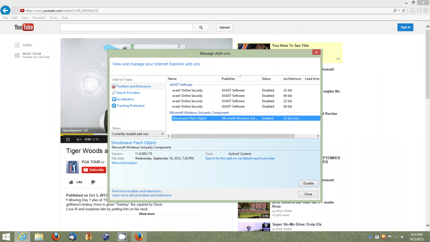Click the Disable button in Manage Add-ons
This screenshot has height=242, width=430.
pyautogui.click(x=308, y=183)
